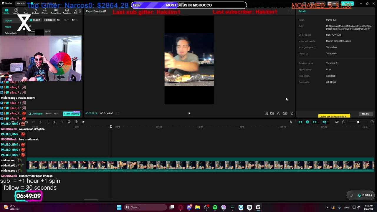This screenshot has width=377, height=212.
Task: Open the media filter dropdown
Action: pos(74,20)
